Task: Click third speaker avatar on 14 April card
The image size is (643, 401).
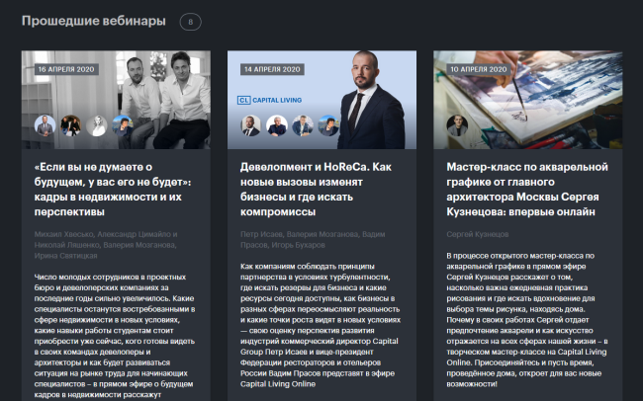Action: (x=303, y=125)
